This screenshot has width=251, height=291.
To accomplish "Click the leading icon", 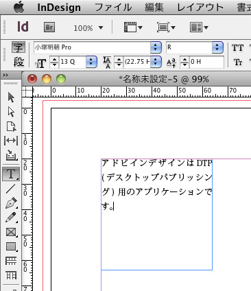I will pyautogui.click(x=107, y=62).
